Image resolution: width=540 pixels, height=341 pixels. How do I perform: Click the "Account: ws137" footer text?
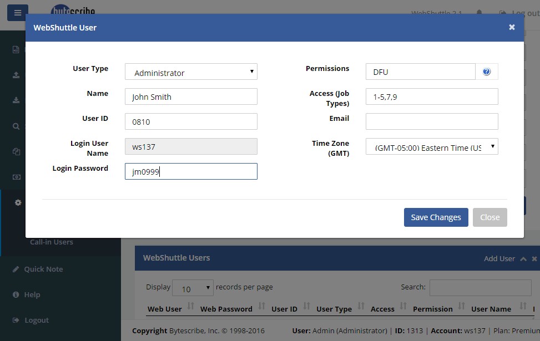tap(458, 330)
